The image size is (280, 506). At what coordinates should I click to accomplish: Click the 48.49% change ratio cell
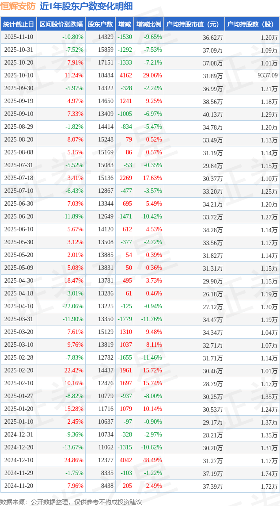click(x=152, y=460)
